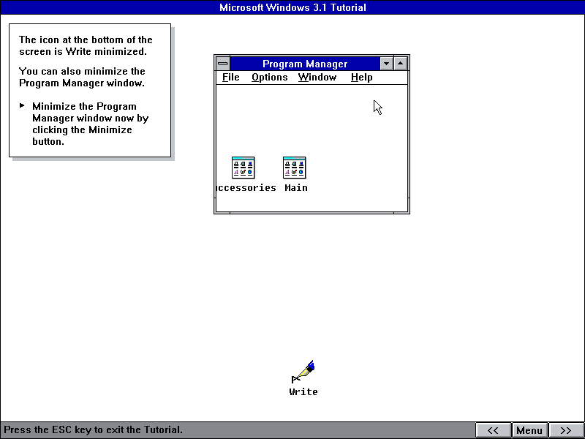585x439 pixels.
Task: Click the Write label under the pen icon
Action: 303,392
